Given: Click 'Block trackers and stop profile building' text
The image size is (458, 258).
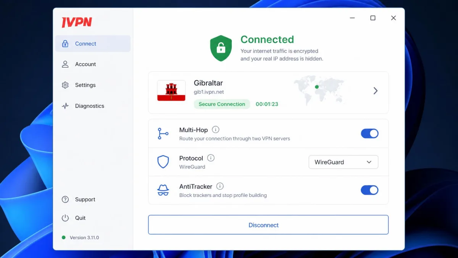Looking at the screenshot, I should [x=223, y=195].
